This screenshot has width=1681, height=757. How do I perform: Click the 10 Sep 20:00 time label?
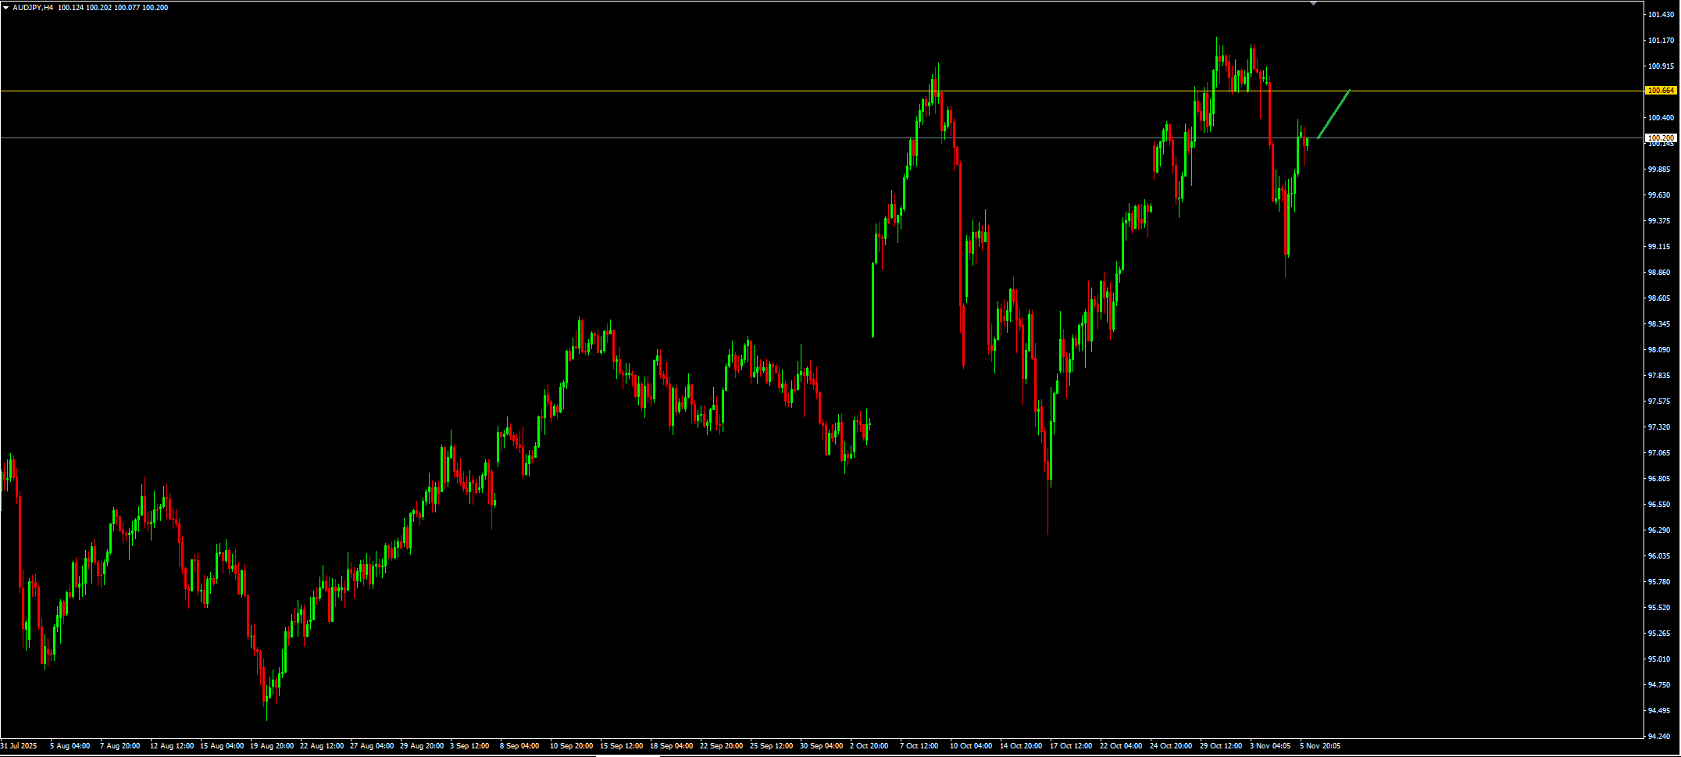coord(571,746)
